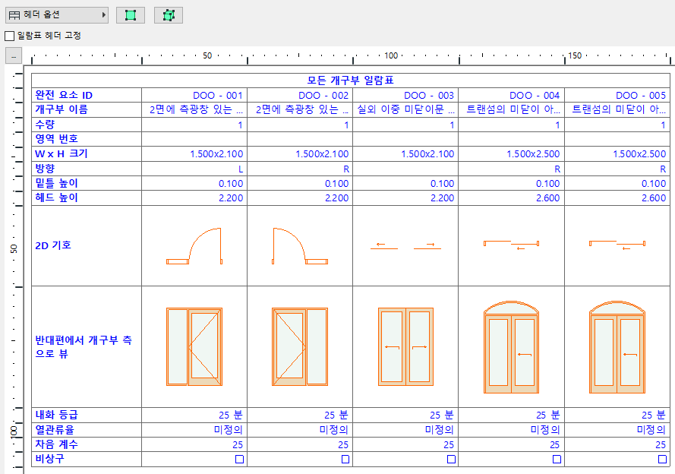Click the ruler origin button above row numbers
The height and width of the screenshot is (474, 675).
[x=12, y=54]
